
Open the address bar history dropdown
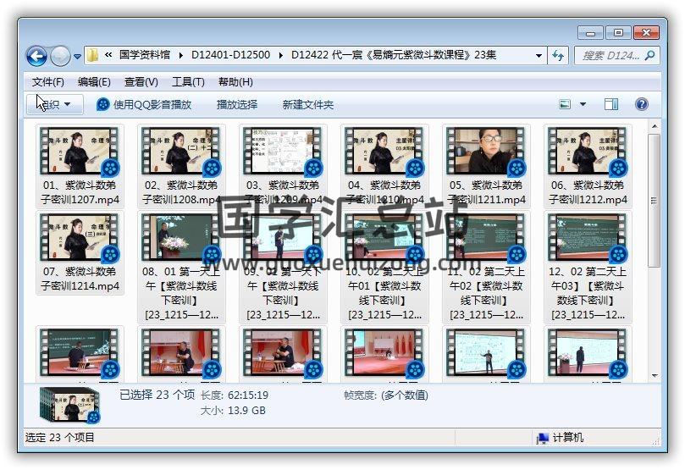(x=539, y=56)
